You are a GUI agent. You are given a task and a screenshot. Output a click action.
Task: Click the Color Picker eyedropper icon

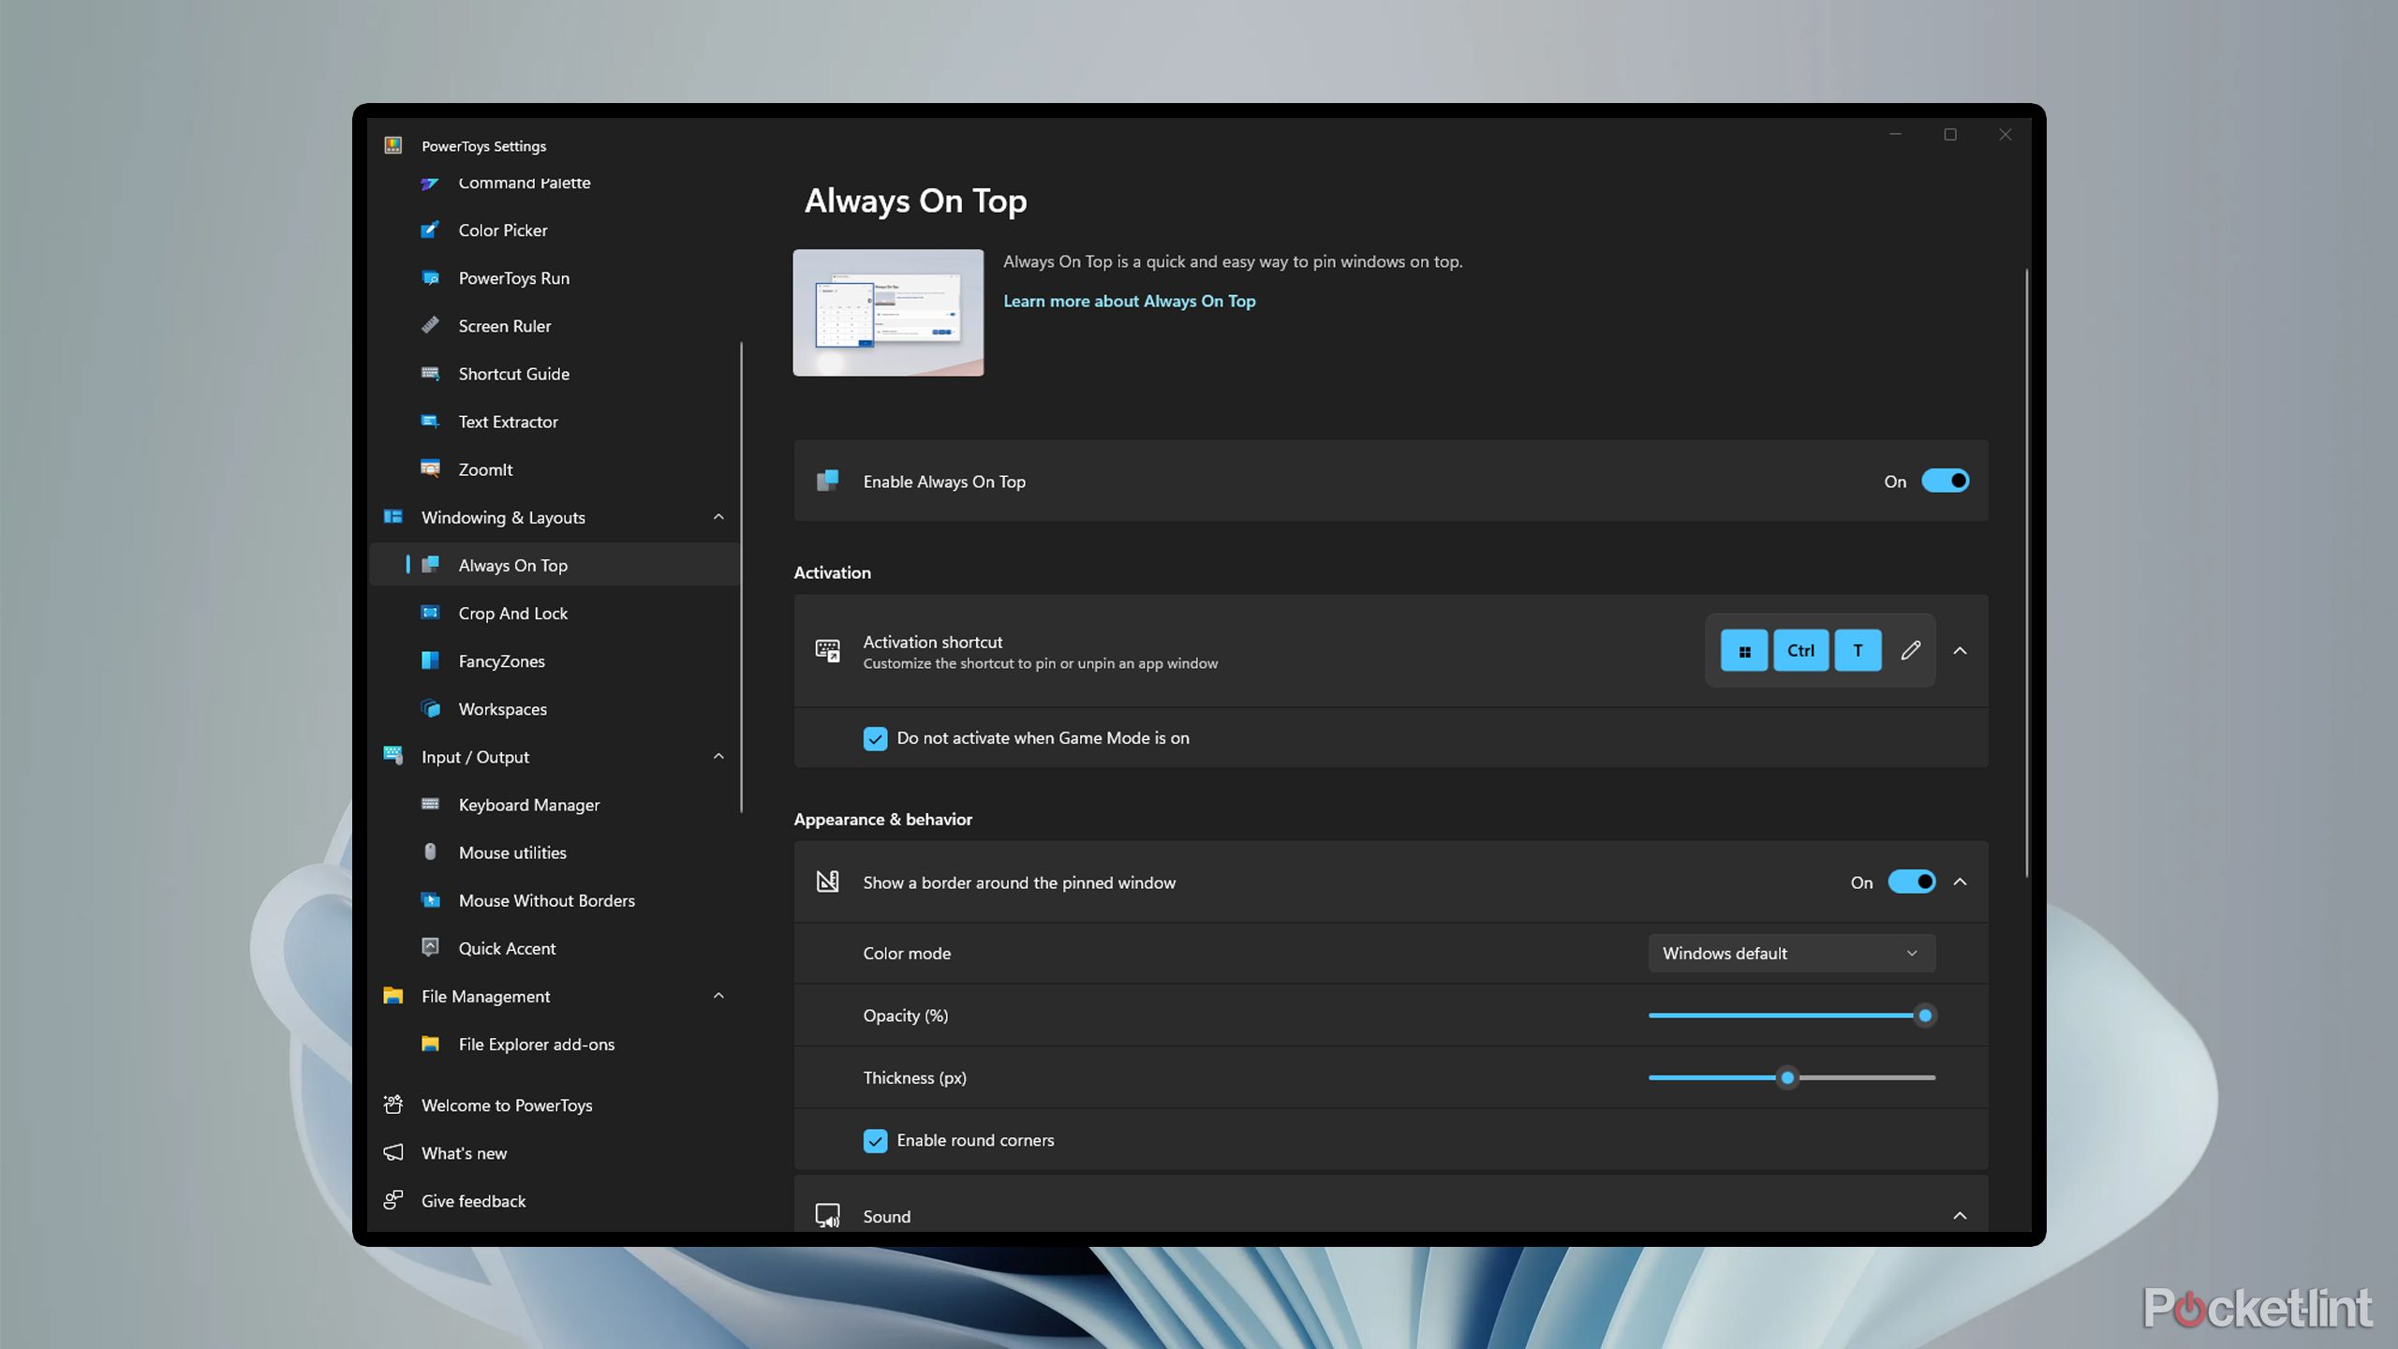430,230
